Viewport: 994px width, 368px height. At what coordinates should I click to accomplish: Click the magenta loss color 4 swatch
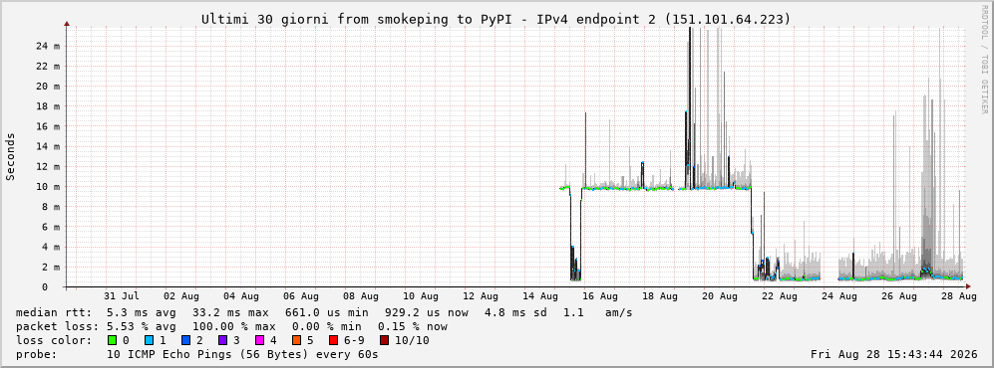258,341
